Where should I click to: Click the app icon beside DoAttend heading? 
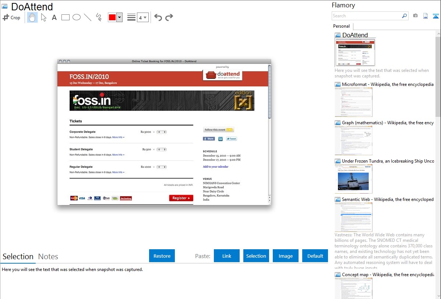(x=5, y=6)
